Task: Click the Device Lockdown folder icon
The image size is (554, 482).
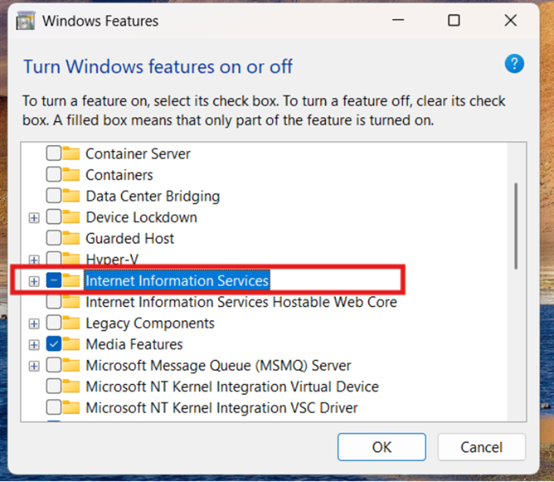Action: [71, 217]
